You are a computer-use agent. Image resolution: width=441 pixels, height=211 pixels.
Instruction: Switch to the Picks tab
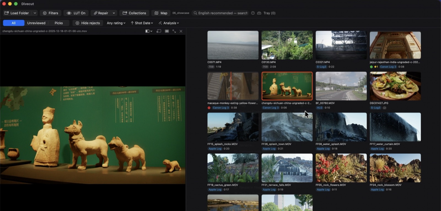coord(59,23)
